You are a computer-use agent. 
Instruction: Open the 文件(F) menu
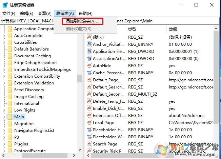point(8,14)
